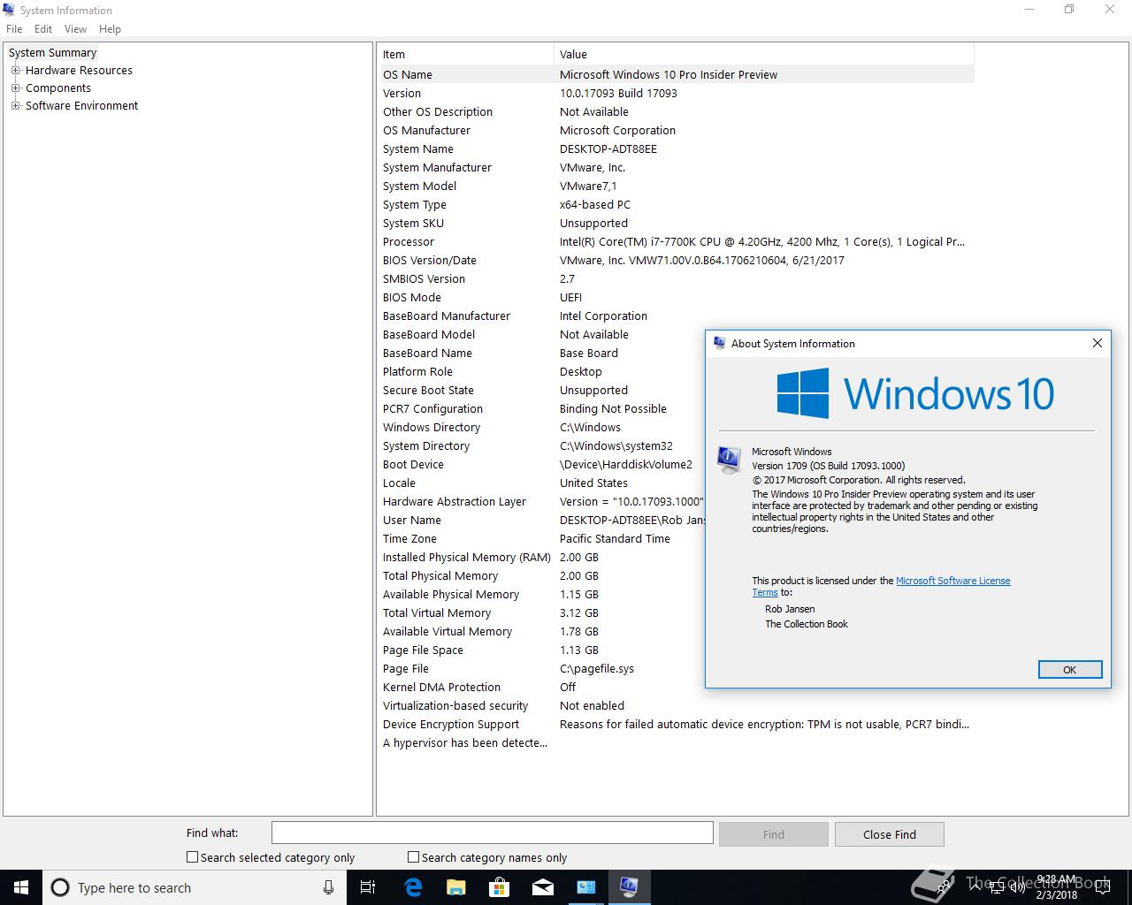
Task: Select the Hardware Resources tree label
Action: click(x=79, y=71)
